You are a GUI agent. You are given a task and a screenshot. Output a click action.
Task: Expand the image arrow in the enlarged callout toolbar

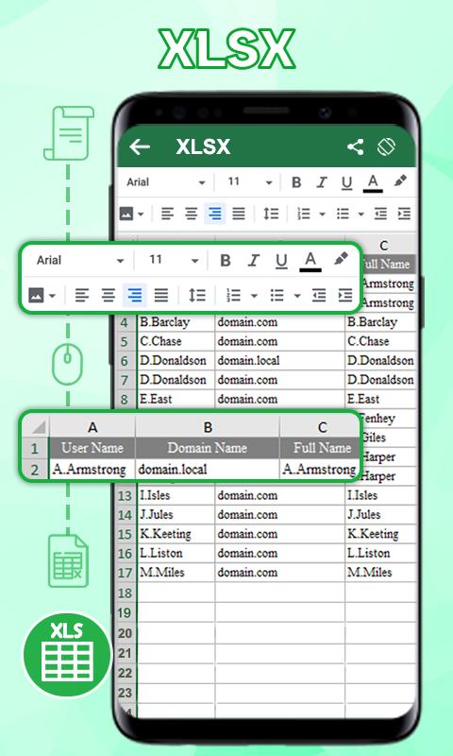53,296
